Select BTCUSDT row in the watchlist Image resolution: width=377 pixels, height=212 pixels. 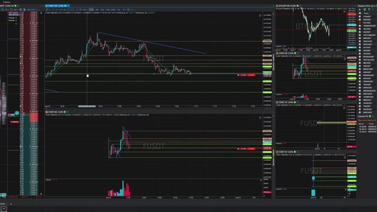(x=368, y=22)
